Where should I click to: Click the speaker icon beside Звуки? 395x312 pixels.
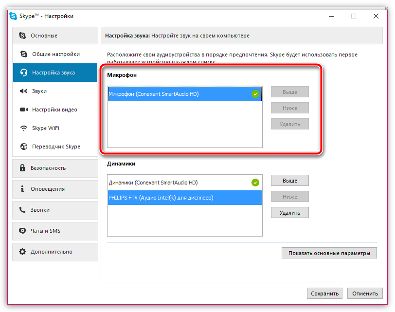(x=24, y=91)
